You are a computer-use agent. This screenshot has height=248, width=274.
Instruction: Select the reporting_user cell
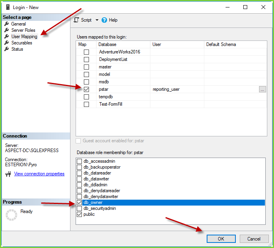pos(177,89)
